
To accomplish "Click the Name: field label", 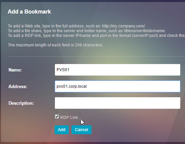I will click(15, 70).
